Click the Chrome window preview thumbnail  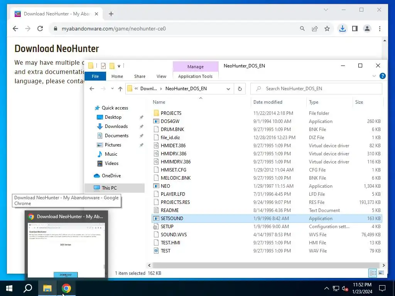pyautogui.click(x=66, y=249)
